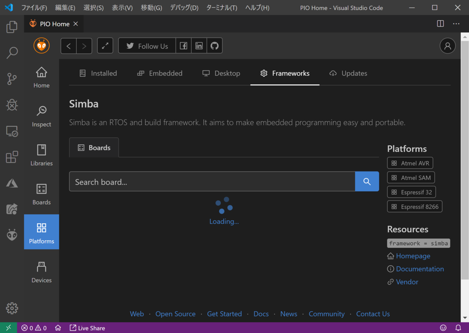469x333 pixels.
Task: Open the Live Share activity icon
Action: coord(12,209)
